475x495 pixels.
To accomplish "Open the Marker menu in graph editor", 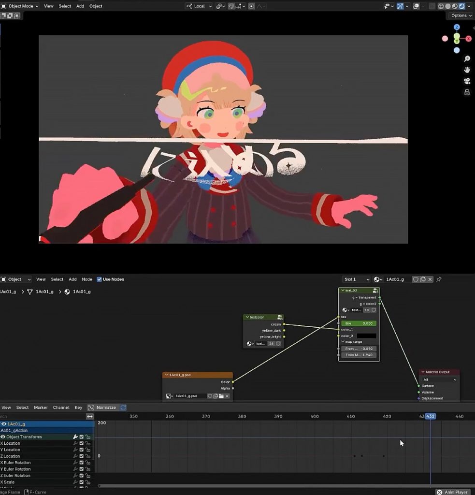I will pyautogui.click(x=41, y=408).
